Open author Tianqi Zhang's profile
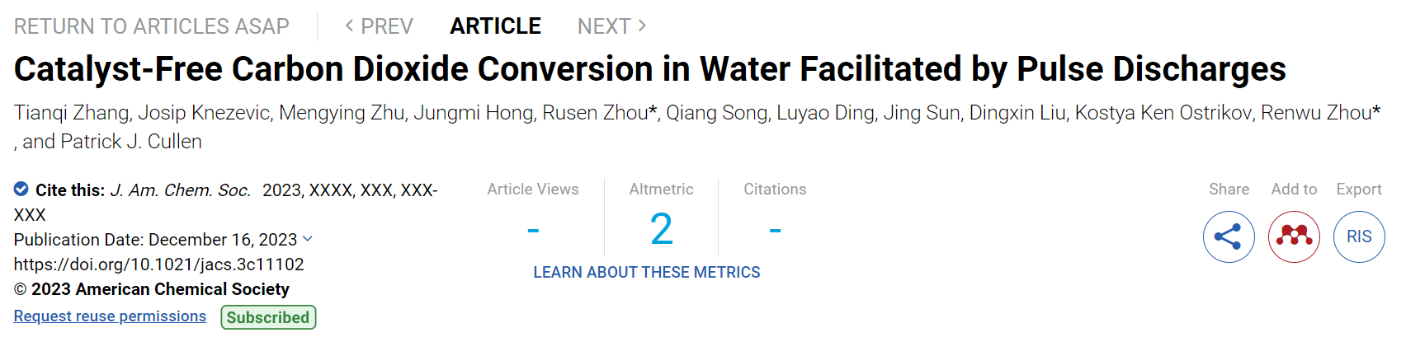The image size is (1406, 337). click(72, 113)
